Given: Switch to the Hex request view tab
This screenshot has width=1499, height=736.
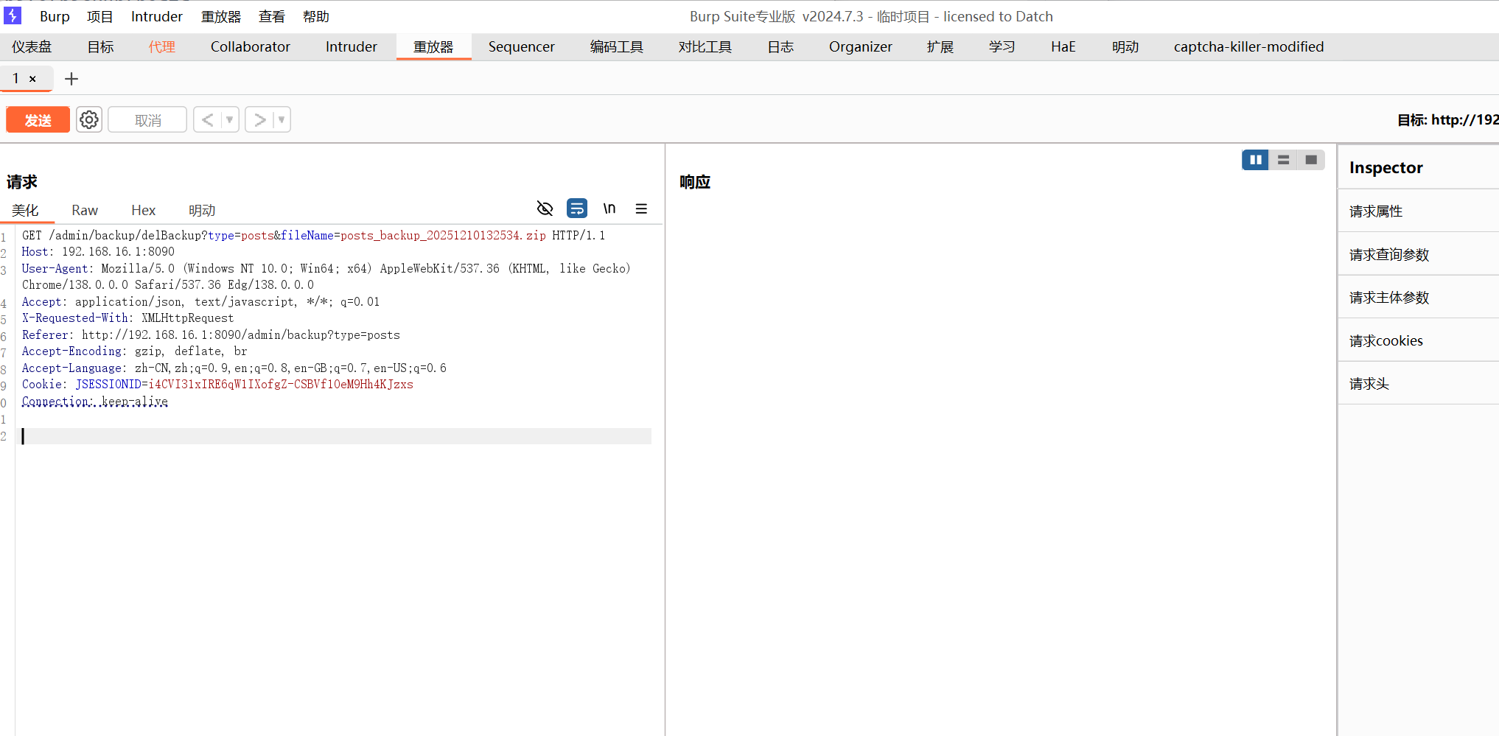Looking at the screenshot, I should (x=143, y=211).
